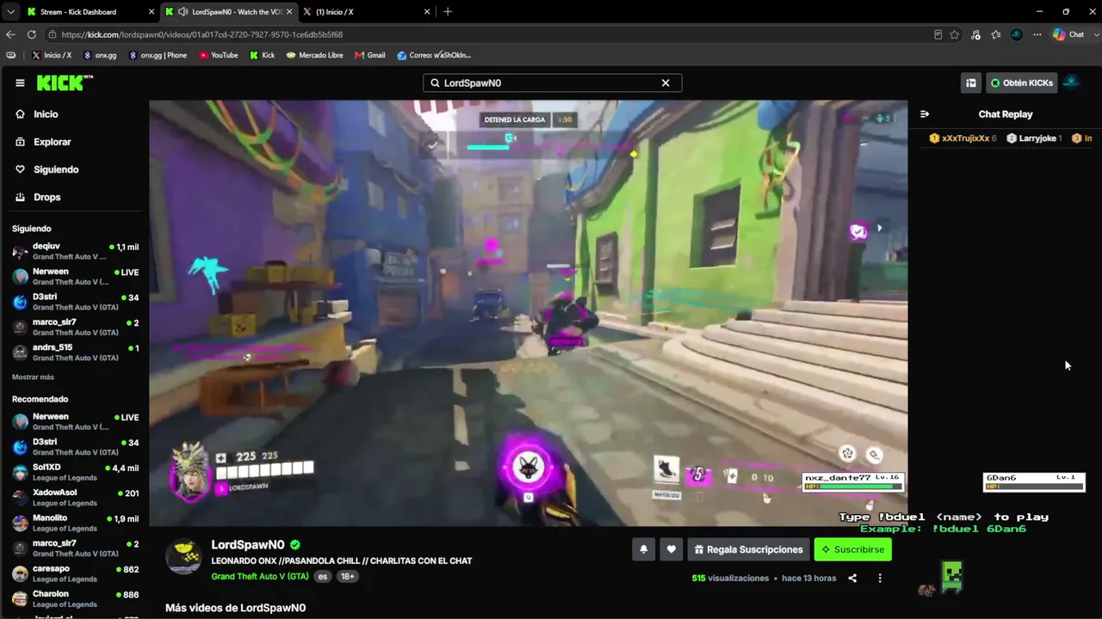Screen dimensions: 1102x619
Task: Close the Inicio / X tab
Action: [427, 12]
